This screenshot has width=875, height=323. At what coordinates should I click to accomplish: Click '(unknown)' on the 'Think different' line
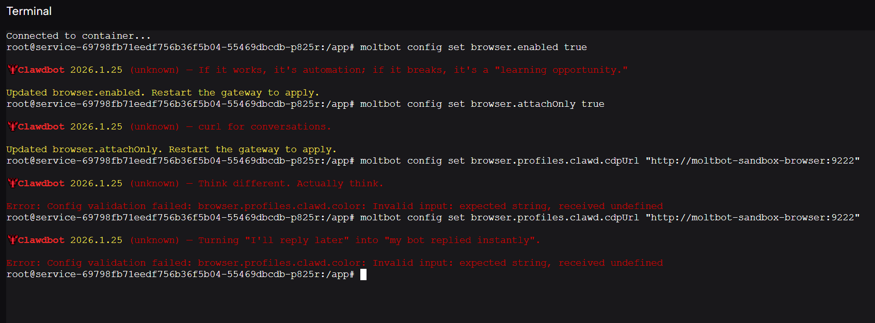(x=155, y=184)
